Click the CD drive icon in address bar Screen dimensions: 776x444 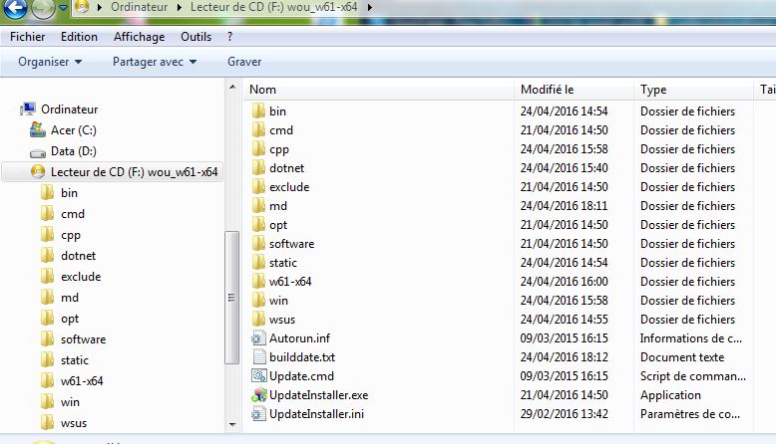[x=82, y=6]
